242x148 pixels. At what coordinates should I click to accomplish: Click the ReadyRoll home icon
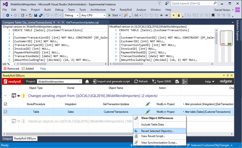point(87,82)
